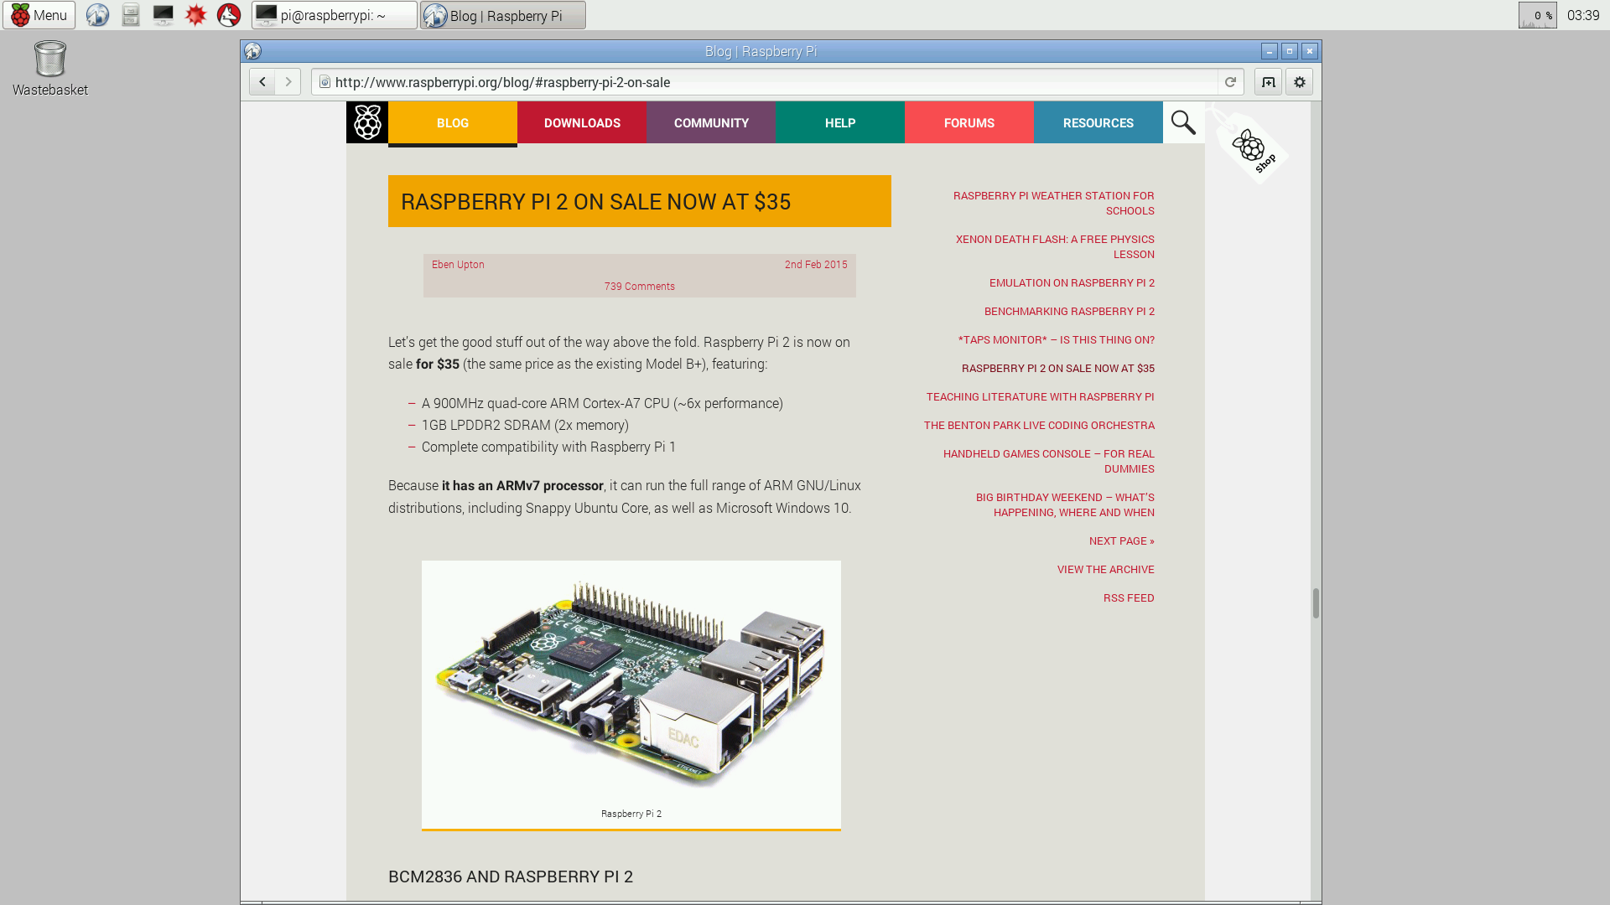Click the 2nd Feb 2015 date link
The image size is (1610, 905).
(x=816, y=265)
